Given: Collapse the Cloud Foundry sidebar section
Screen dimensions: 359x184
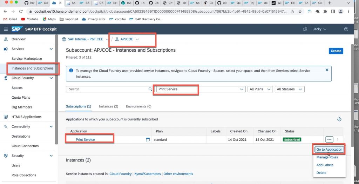Looking at the screenshot, I should tap(51, 78).
